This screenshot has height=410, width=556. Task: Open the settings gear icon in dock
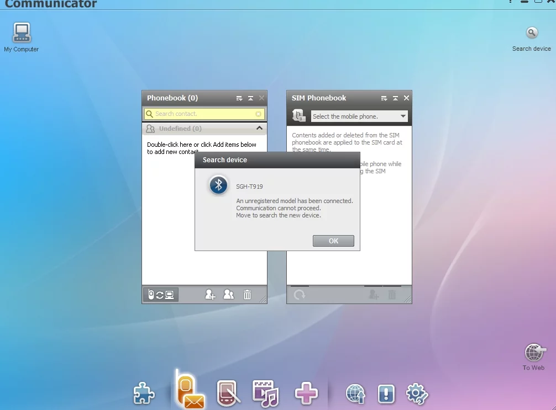point(417,394)
